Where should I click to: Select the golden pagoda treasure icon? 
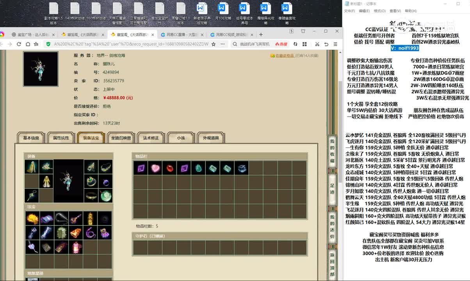tap(90, 219)
